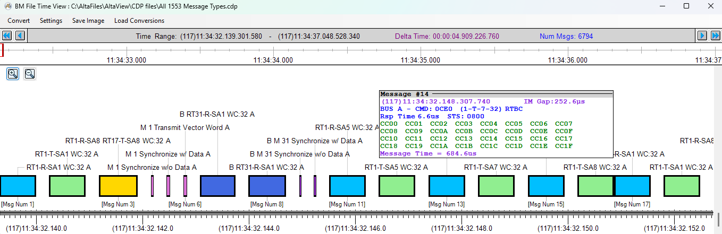Screen dimensions: 722x234
Task: Click the dark blue Msg Num 8 block
Action: click(x=267, y=186)
